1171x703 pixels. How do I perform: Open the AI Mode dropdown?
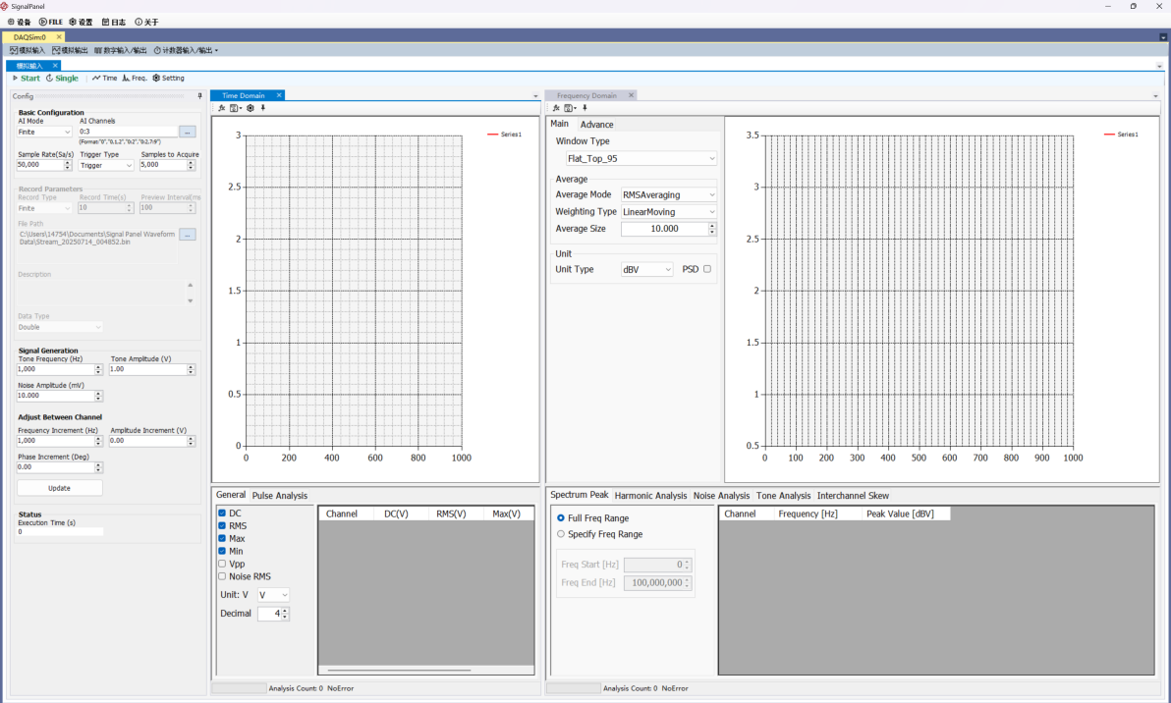coord(45,133)
